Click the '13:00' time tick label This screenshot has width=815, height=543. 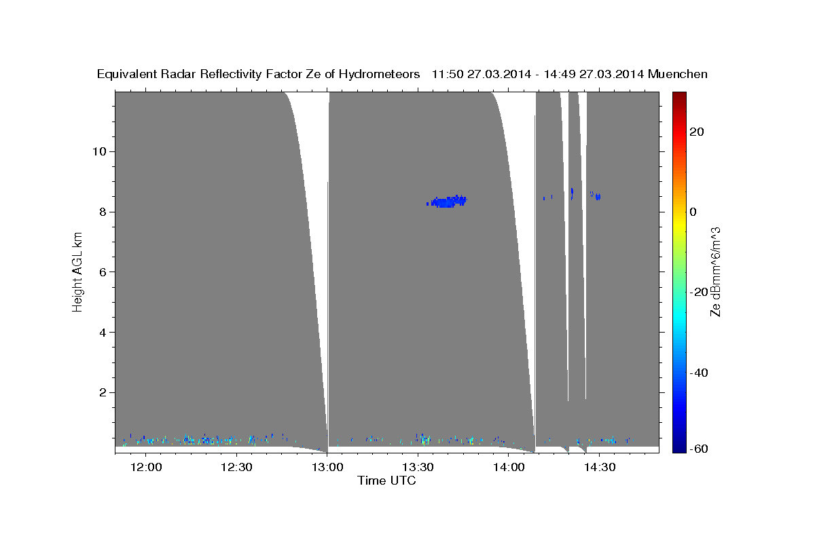[327, 467]
